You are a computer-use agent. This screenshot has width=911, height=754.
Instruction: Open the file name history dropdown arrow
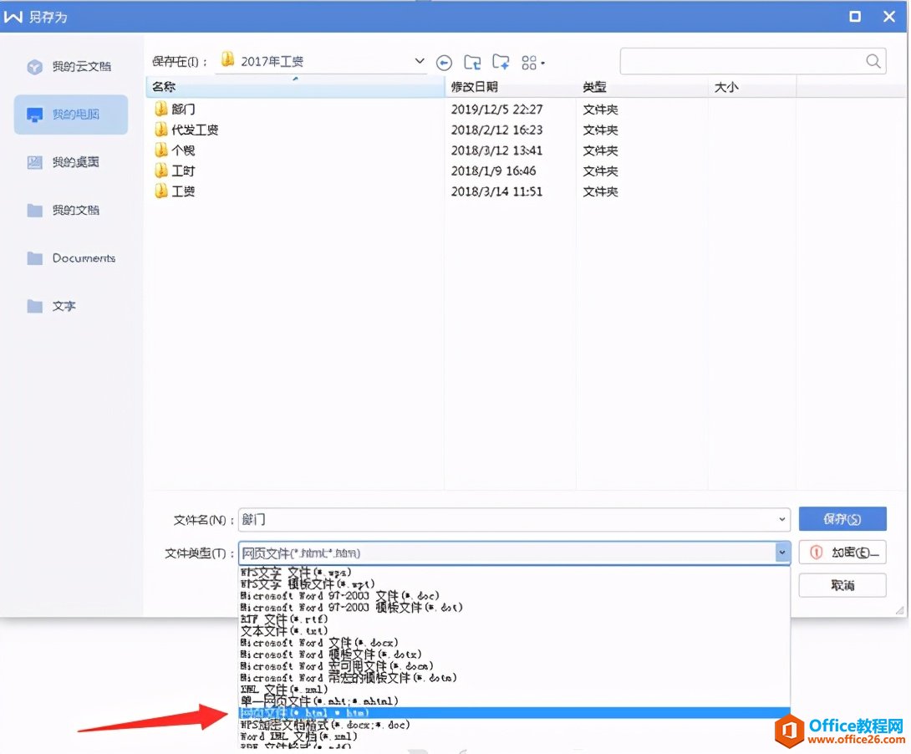[x=782, y=519]
